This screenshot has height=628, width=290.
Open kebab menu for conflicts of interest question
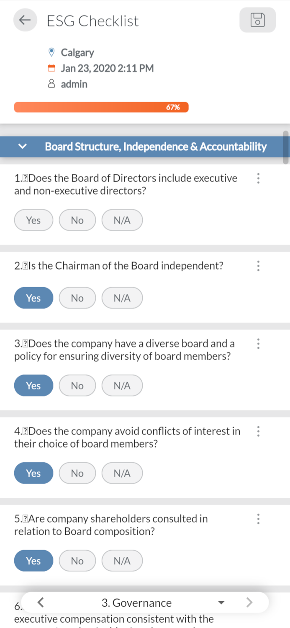coord(258,432)
